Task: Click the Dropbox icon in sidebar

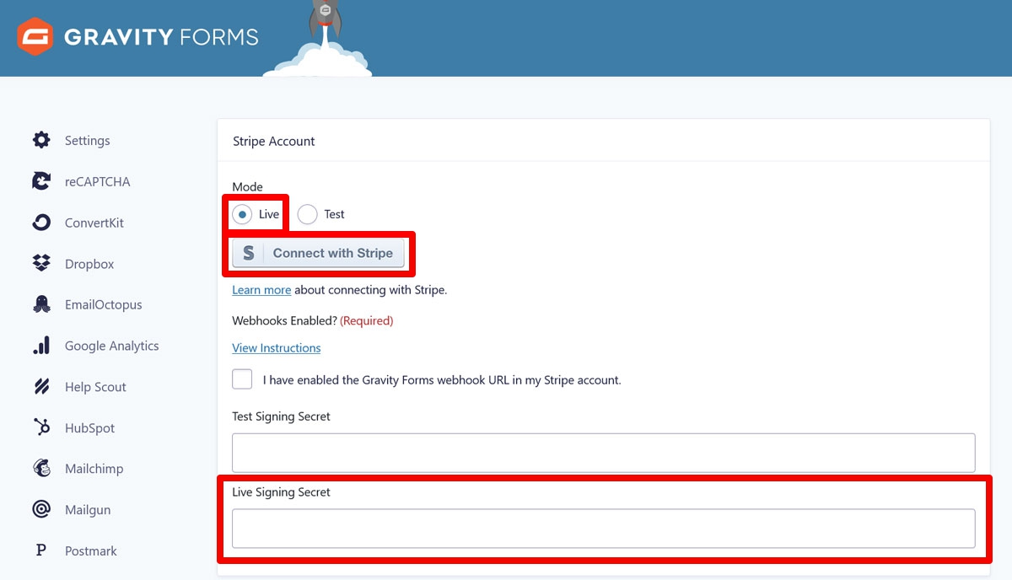Action: (41, 264)
